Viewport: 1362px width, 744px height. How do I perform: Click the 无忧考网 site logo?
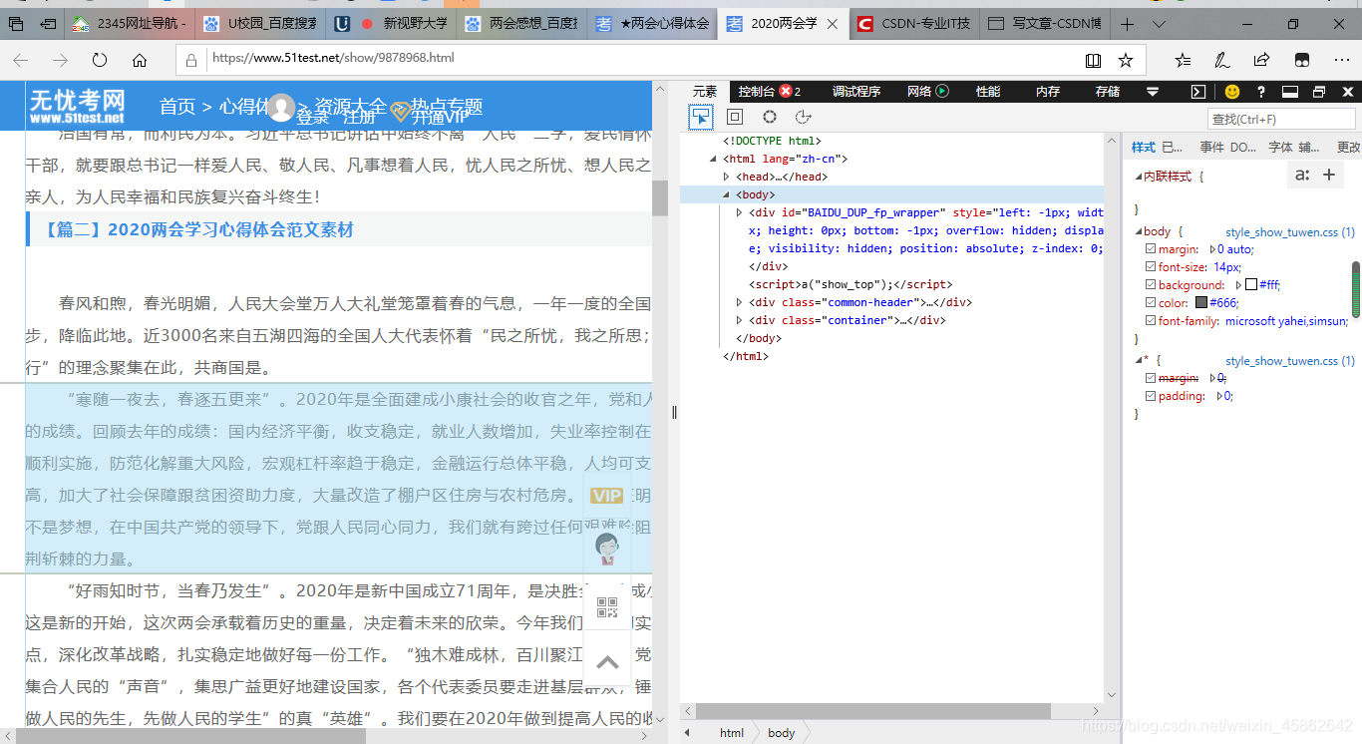(77, 106)
